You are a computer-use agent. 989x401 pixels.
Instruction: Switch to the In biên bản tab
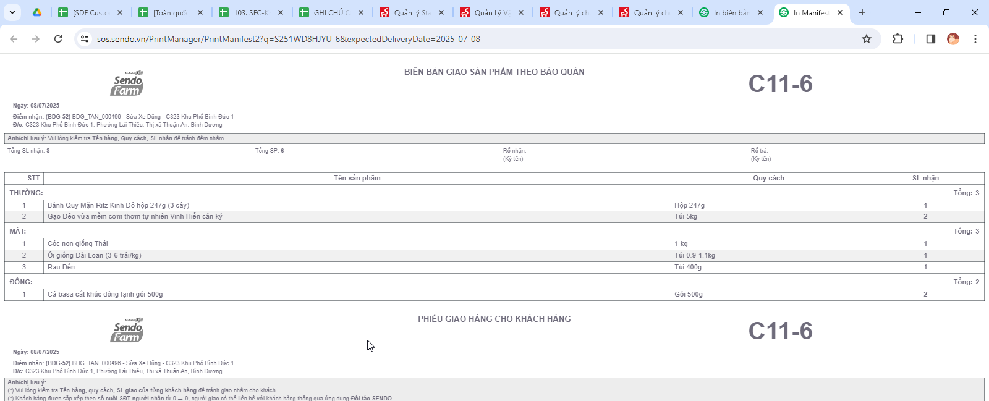[731, 12]
